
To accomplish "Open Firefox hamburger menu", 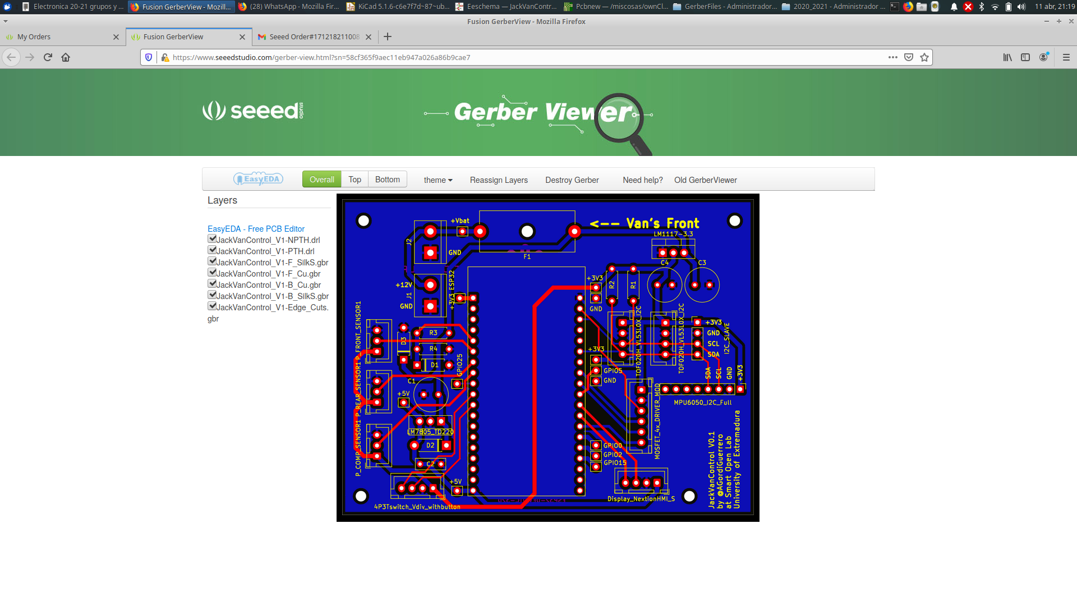I will [1066, 57].
